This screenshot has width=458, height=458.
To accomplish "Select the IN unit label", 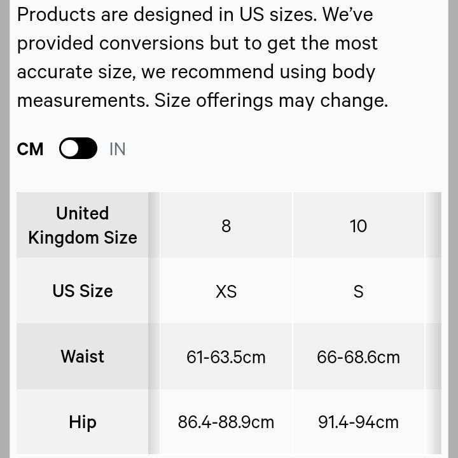I will [118, 149].
